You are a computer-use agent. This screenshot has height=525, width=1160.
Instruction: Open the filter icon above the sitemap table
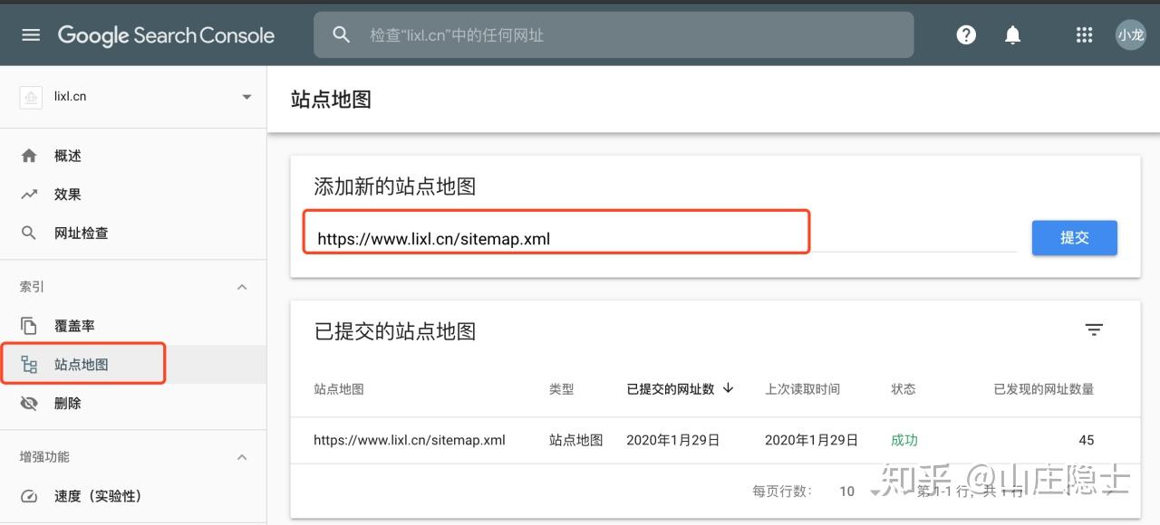click(x=1094, y=329)
